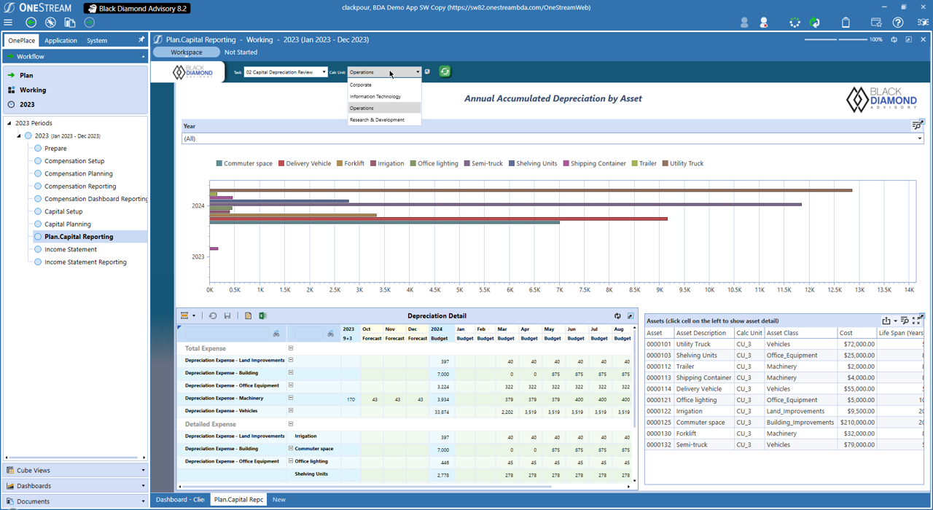The width and height of the screenshot is (933, 510).
Task: Open the Help question mark icon
Action: 898,23
